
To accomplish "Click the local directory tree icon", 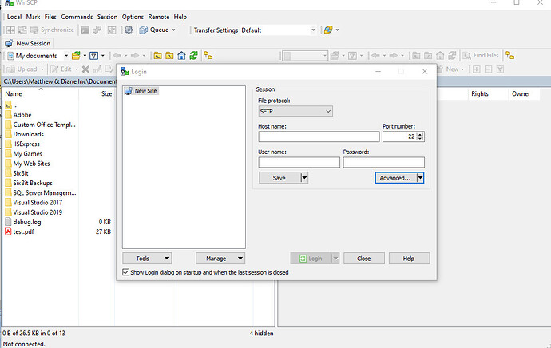I will (x=208, y=56).
